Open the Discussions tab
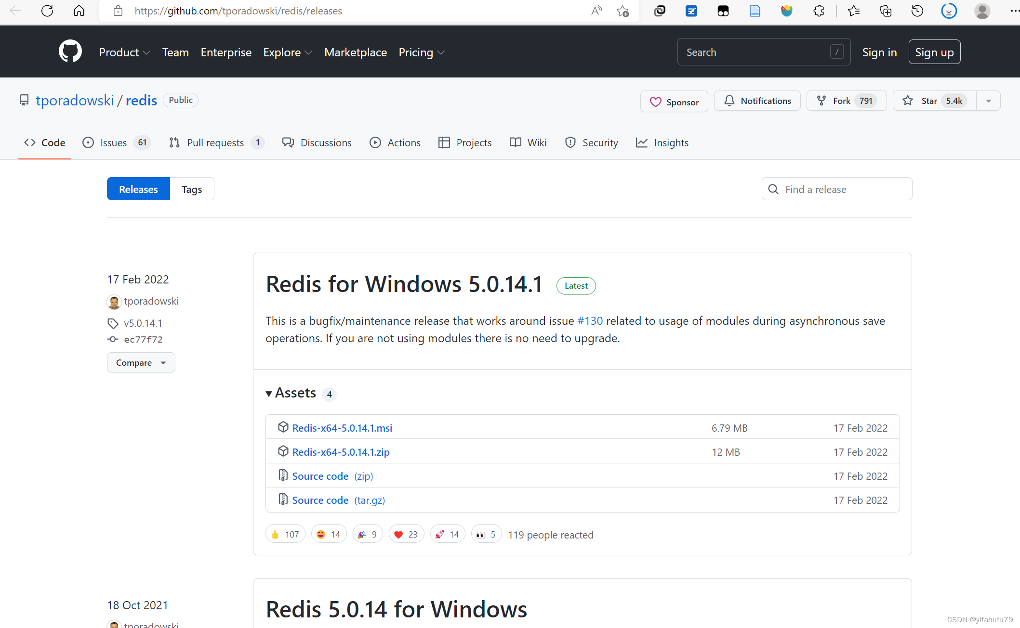This screenshot has width=1020, height=628. pos(317,142)
